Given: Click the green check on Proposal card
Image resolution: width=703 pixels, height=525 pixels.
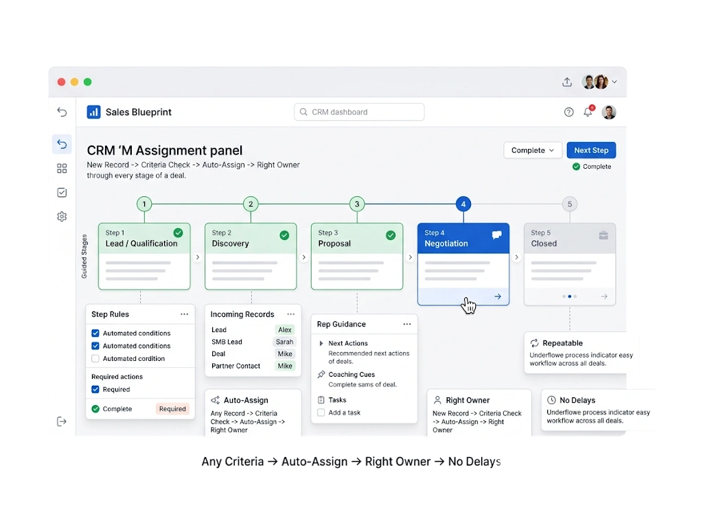Looking at the screenshot, I should [x=391, y=235].
